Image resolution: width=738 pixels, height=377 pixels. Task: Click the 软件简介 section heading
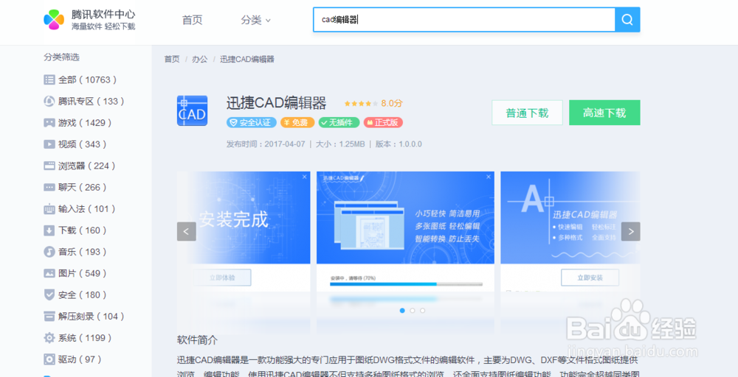pyautogui.click(x=197, y=340)
